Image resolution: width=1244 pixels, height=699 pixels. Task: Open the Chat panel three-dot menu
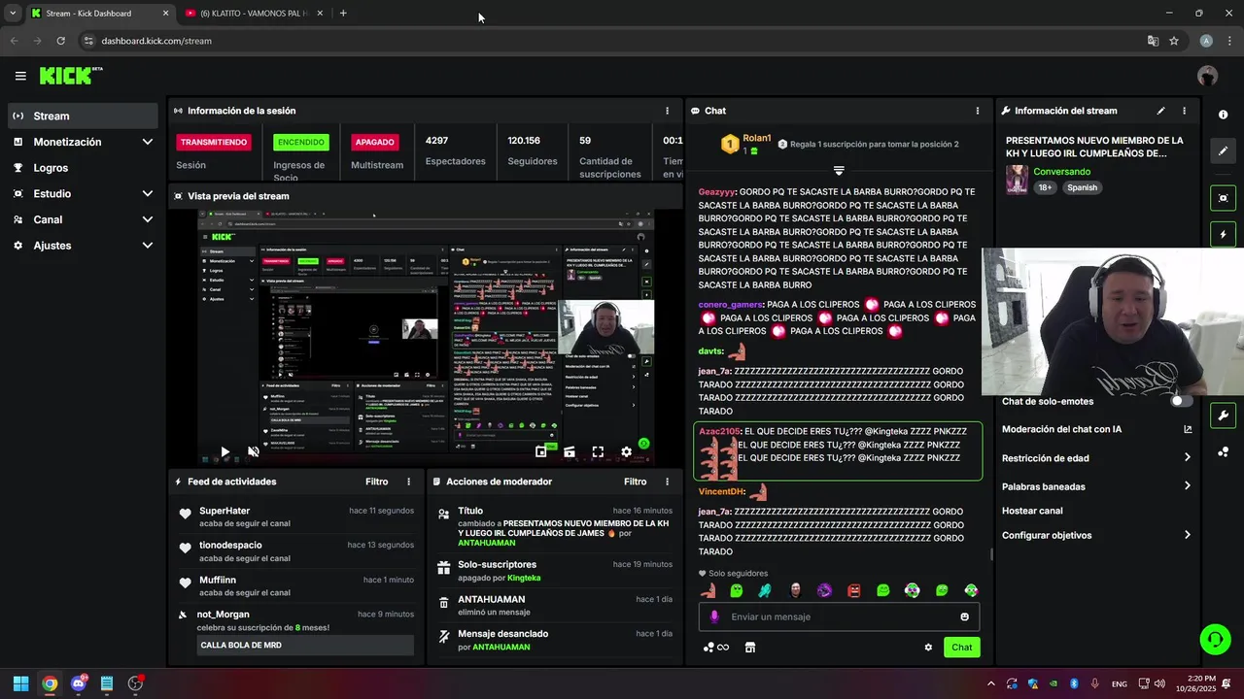coord(978,111)
